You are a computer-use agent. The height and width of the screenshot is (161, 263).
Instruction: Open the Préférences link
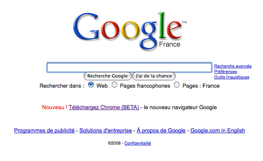(226, 72)
